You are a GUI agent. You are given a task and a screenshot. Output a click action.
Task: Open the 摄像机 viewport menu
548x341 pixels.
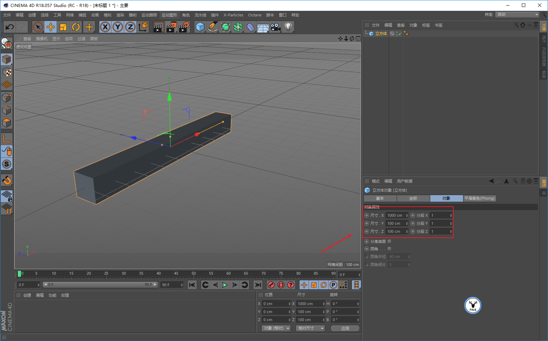tap(42, 39)
